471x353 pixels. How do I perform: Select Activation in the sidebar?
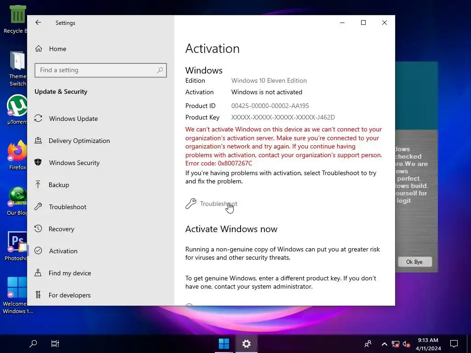click(63, 251)
